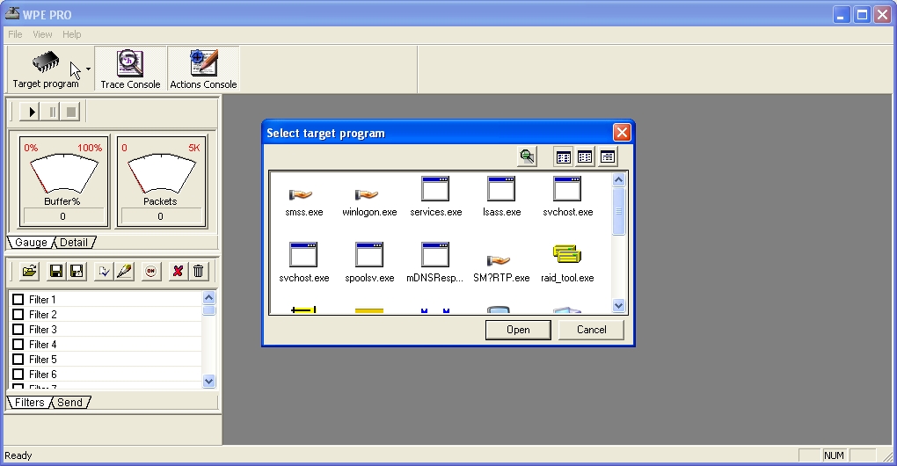Enable the Filter 3 checkbox
The width and height of the screenshot is (897, 466).
pyautogui.click(x=18, y=330)
